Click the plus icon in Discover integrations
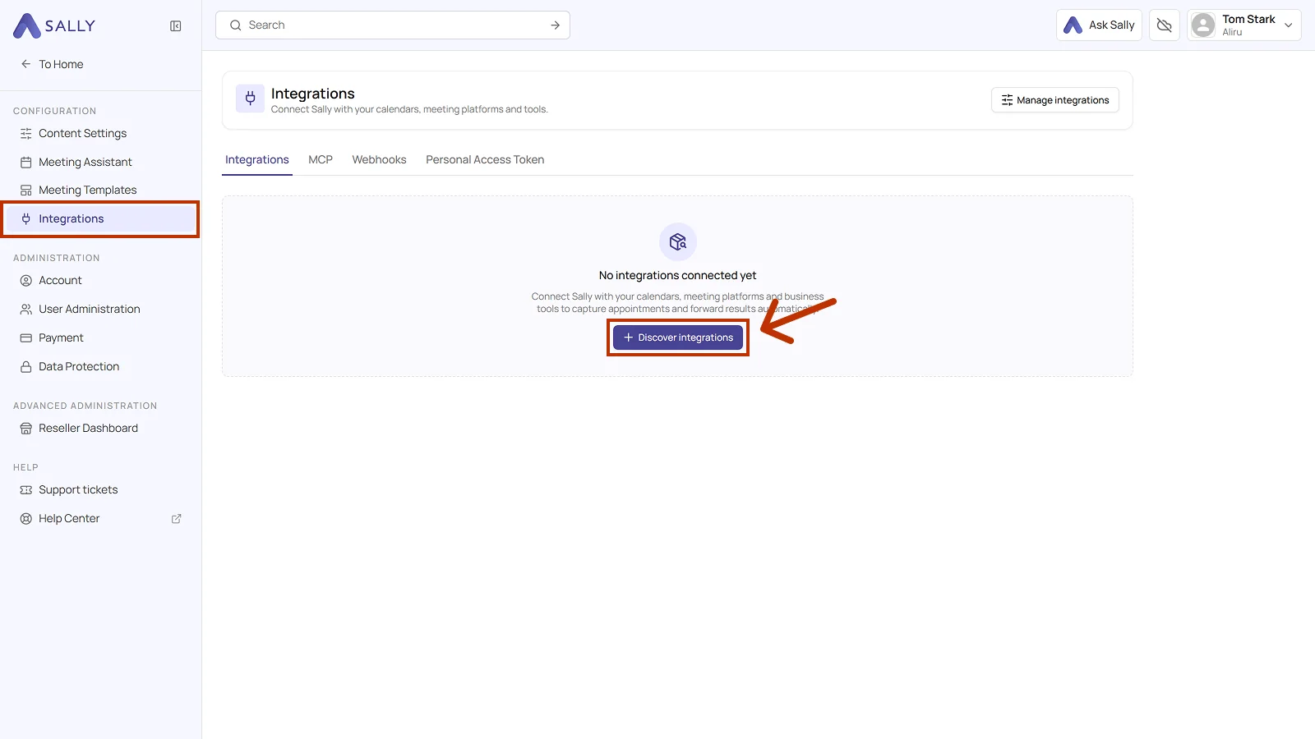1315x739 pixels. tap(629, 337)
